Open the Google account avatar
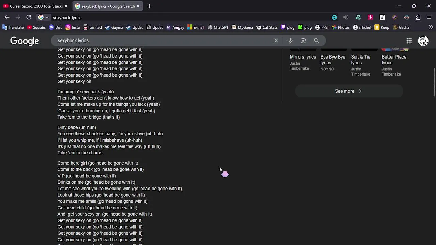Viewport: 436px width, 245px height. 423,41
